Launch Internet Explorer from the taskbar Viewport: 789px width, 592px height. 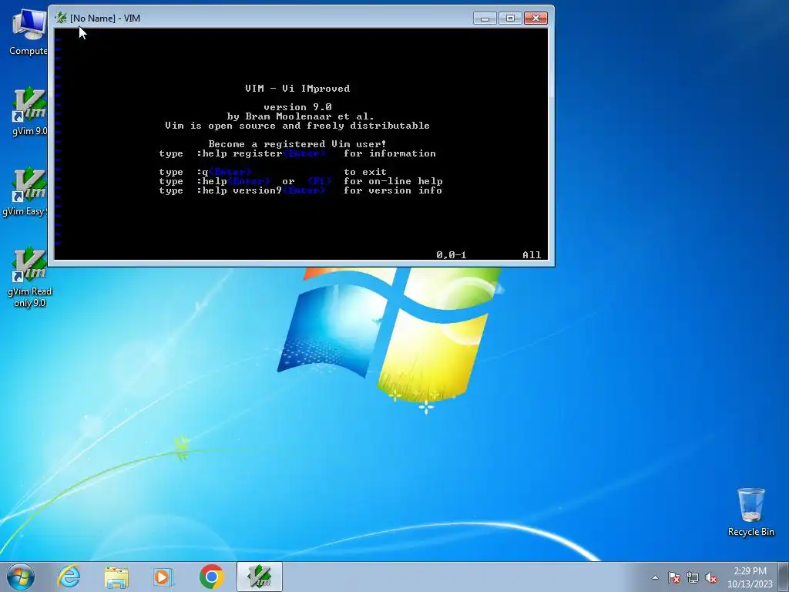point(69,577)
